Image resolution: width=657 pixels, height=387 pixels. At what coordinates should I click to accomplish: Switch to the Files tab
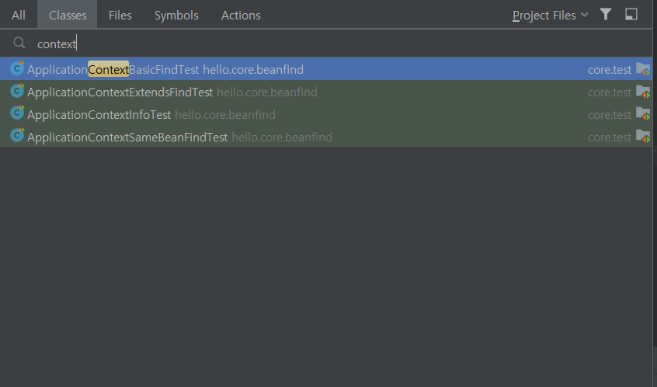pyautogui.click(x=120, y=15)
